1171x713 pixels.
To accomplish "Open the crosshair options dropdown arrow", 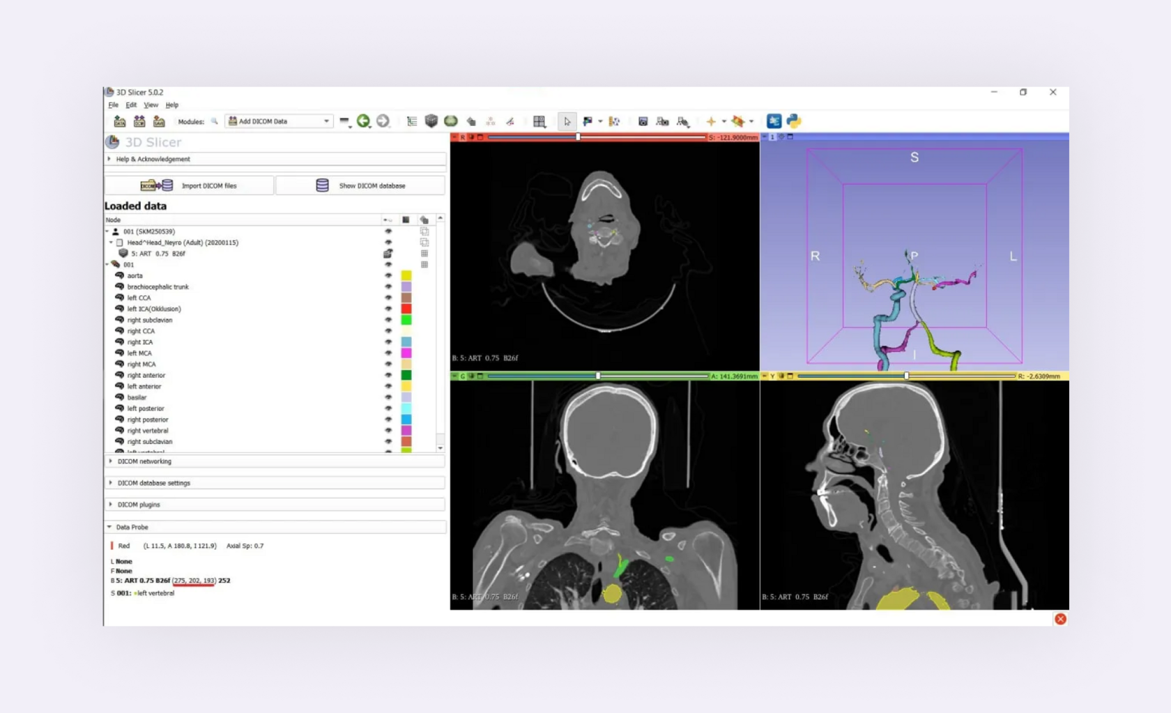I will [724, 121].
